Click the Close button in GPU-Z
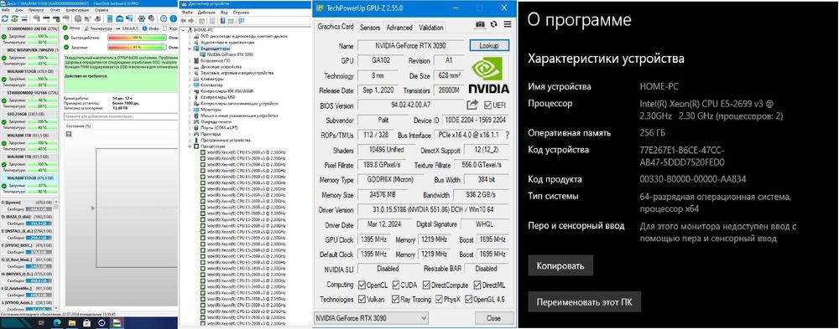The width and height of the screenshot is (839, 329). pyautogui.click(x=493, y=318)
